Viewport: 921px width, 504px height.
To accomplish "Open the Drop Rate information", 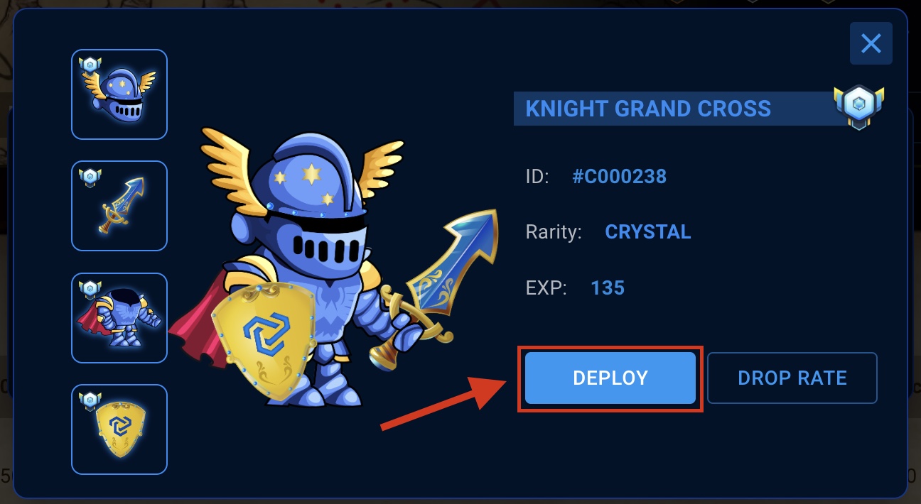I will 792,378.
